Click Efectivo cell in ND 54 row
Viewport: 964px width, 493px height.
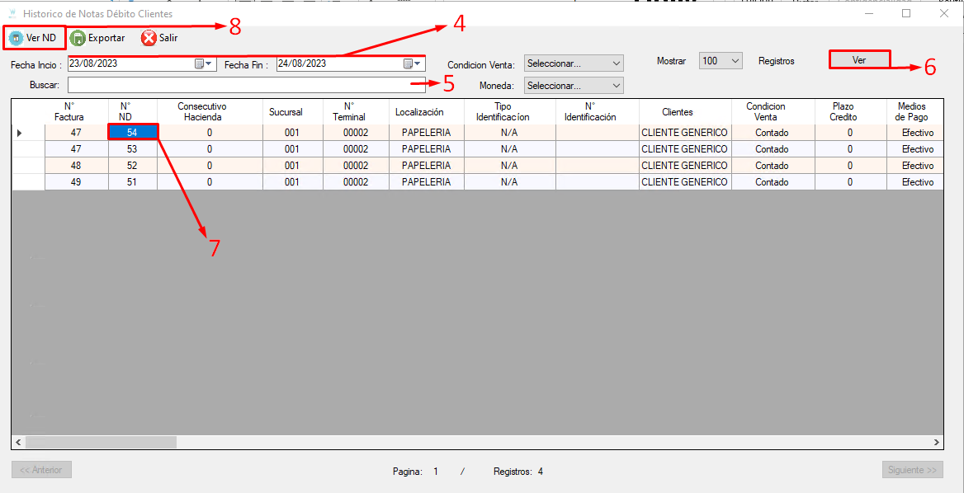click(x=914, y=132)
